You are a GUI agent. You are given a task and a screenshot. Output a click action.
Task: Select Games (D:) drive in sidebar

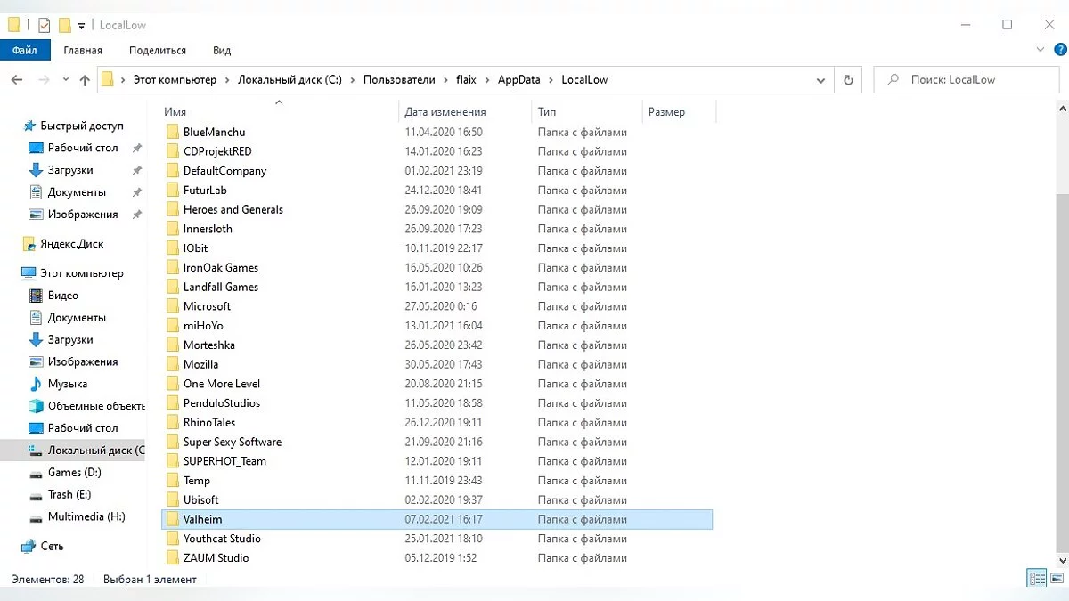tap(75, 473)
